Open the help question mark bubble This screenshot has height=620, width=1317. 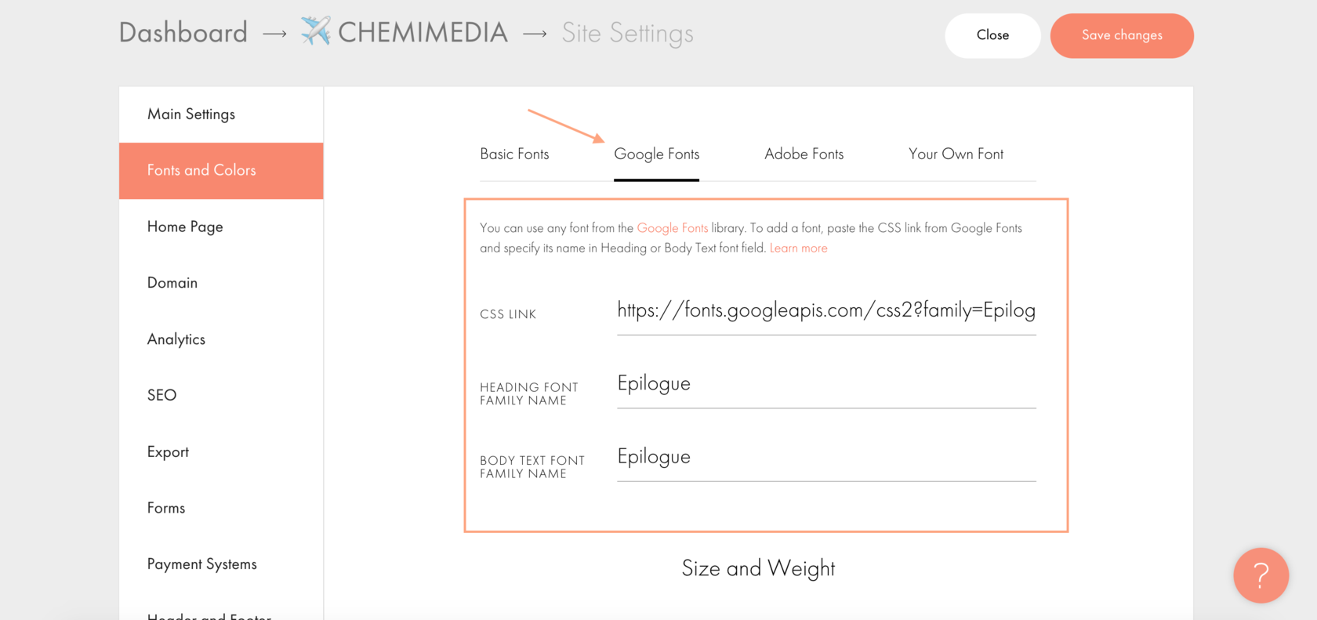(1261, 575)
